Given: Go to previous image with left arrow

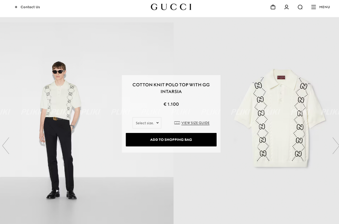Looking at the screenshot, I should pos(6,146).
